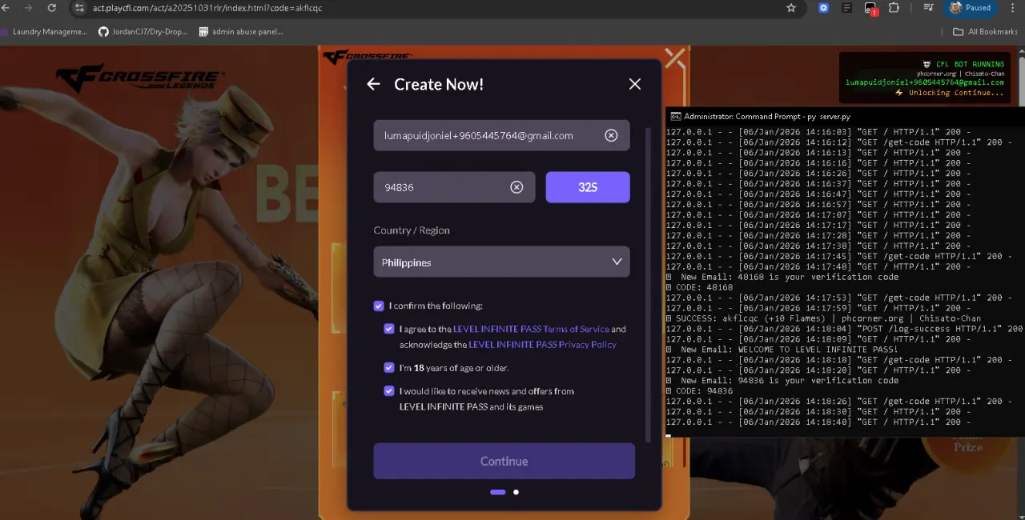Click the 32S resend countdown button
The width and height of the screenshot is (1025, 520).
(x=588, y=187)
